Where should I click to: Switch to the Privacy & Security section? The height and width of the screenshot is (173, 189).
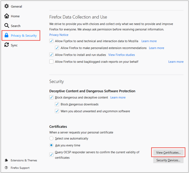24,35
